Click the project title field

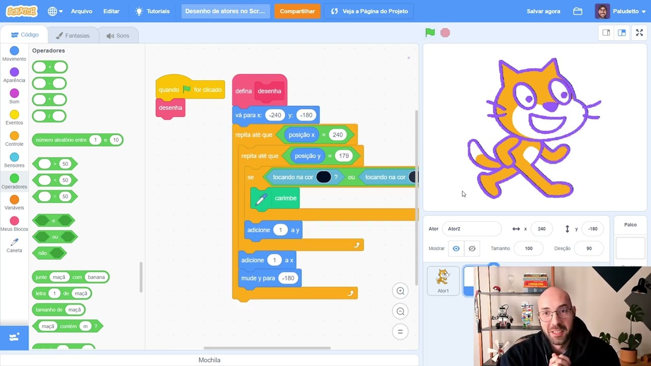tap(225, 11)
